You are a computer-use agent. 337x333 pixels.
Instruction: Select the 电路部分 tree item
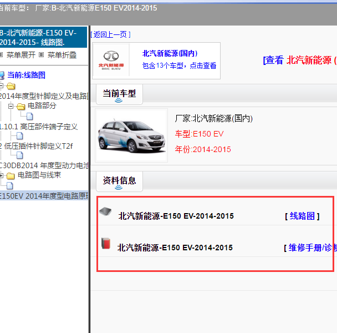(x=42, y=105)
